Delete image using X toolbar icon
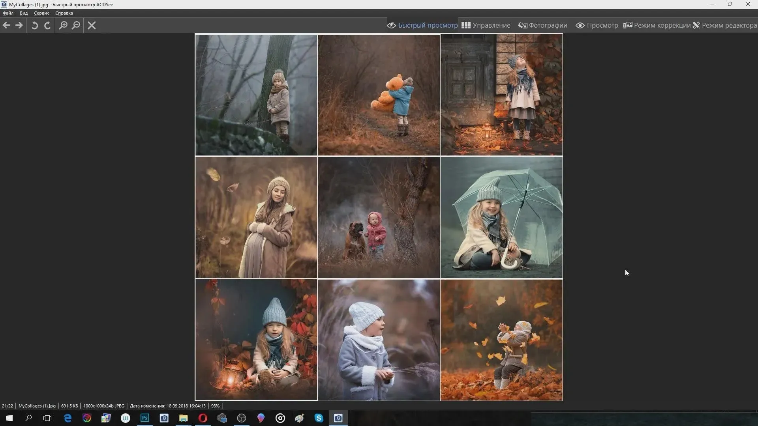 92,25
